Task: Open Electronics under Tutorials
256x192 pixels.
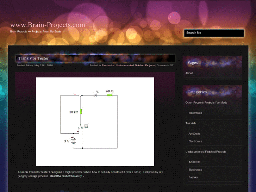Action: pyautogui.click(x=195, y=141)
